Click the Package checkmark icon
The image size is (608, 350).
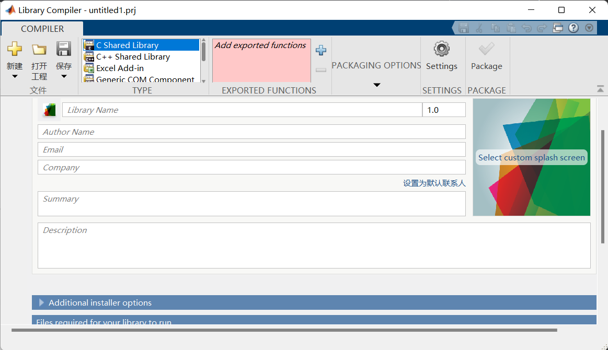pos(486,49)
